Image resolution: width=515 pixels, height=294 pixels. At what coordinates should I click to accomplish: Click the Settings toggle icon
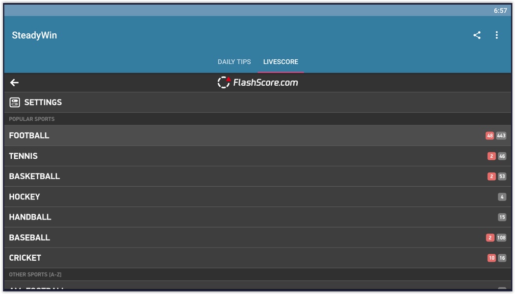point(14,102)
